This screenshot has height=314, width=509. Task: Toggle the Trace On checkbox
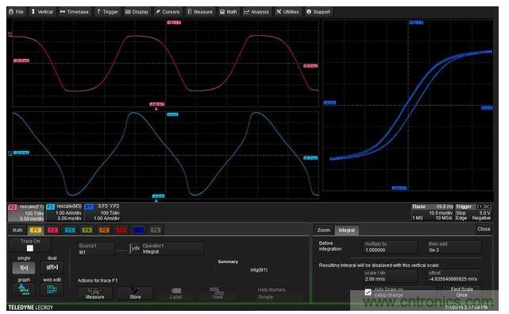[x=30, y=248]
